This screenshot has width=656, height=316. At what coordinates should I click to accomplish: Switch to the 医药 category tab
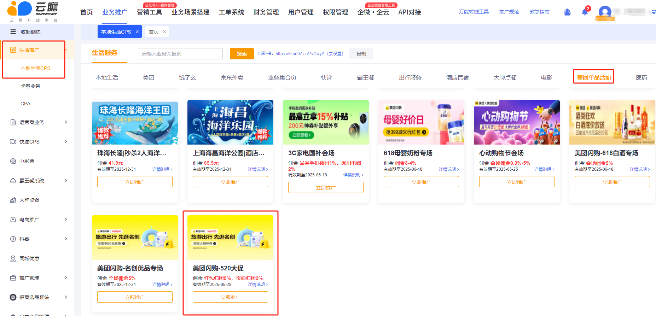(x=642, y=78)
